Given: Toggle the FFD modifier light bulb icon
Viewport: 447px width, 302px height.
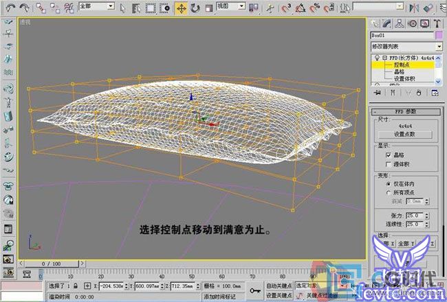Looking at the screenshot, I should click(x=377, y=58).
